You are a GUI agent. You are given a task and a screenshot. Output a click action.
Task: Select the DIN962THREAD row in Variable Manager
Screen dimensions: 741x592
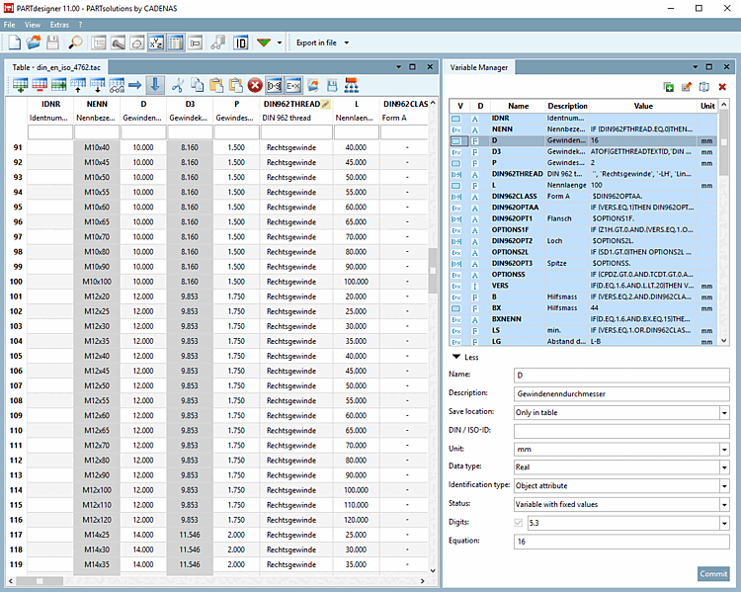click(x=518, y=173)
